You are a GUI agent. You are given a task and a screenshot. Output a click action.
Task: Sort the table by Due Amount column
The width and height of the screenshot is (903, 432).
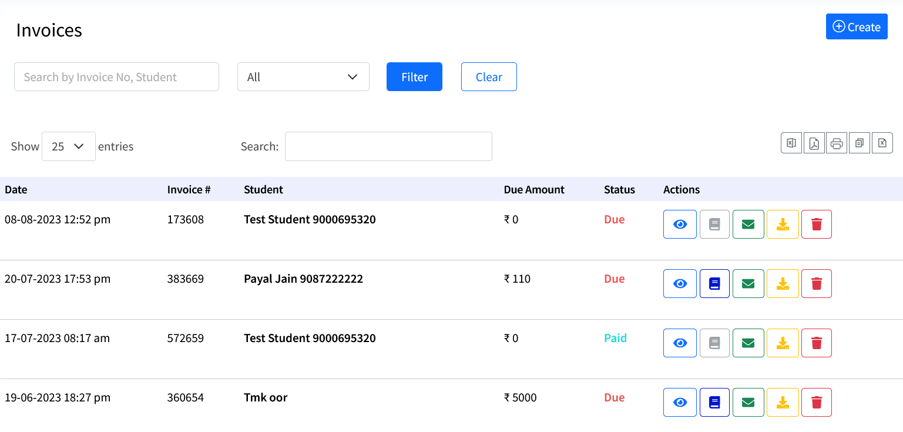(533, 189)
